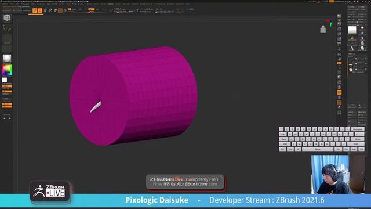Image resolution: width=371 pixels, height=209 pixels.
Task: Toggle Edit mode button in top shelf
Action: pyautogui.click(x=35, y=10)
